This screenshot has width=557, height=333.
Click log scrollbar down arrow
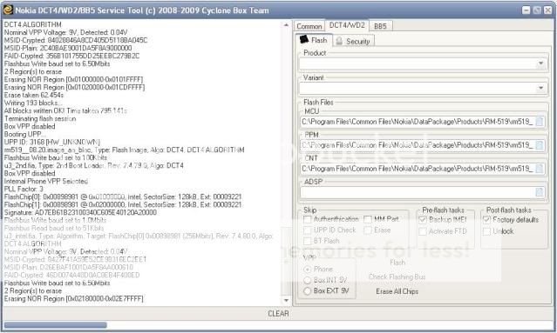point(286,301)
